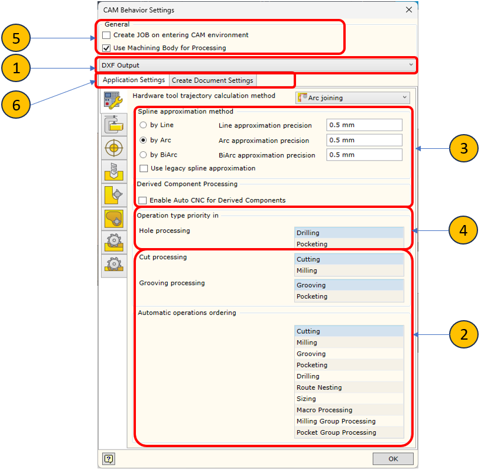
Task: Select Cutting in the Cut processing list
Action: click(x=349, y=259)
